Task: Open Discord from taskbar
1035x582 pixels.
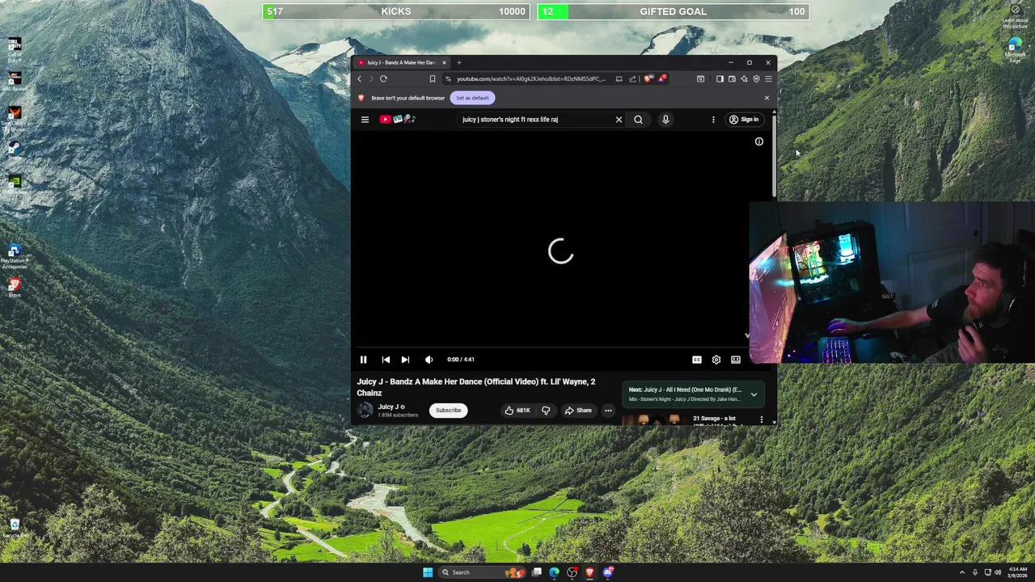Action: click(x=608, y=572)
